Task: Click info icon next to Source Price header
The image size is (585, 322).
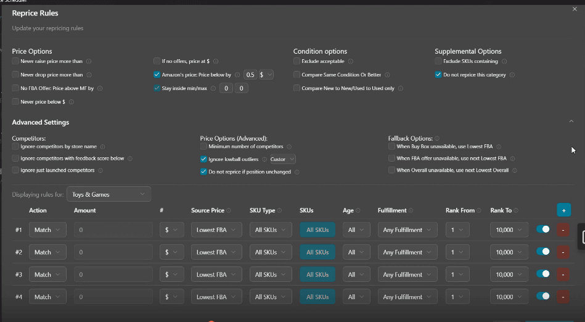Action: click(229, 210)
